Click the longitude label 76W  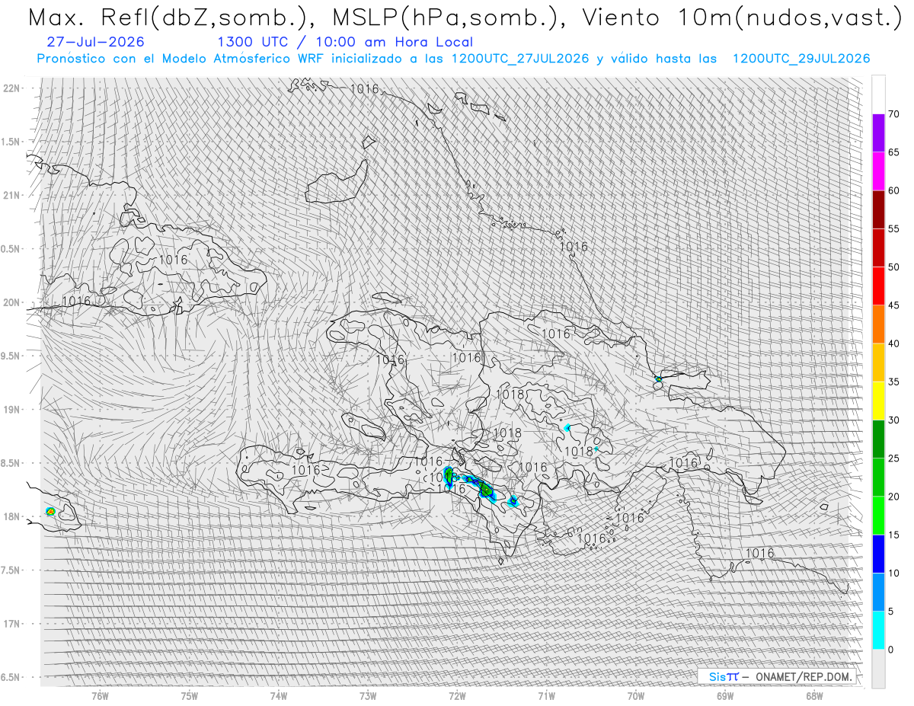pos(100,695)
